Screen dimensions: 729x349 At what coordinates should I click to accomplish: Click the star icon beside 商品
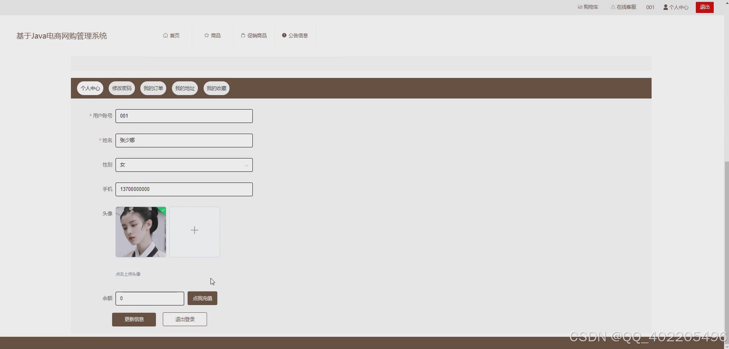click(x=206, y=35)
